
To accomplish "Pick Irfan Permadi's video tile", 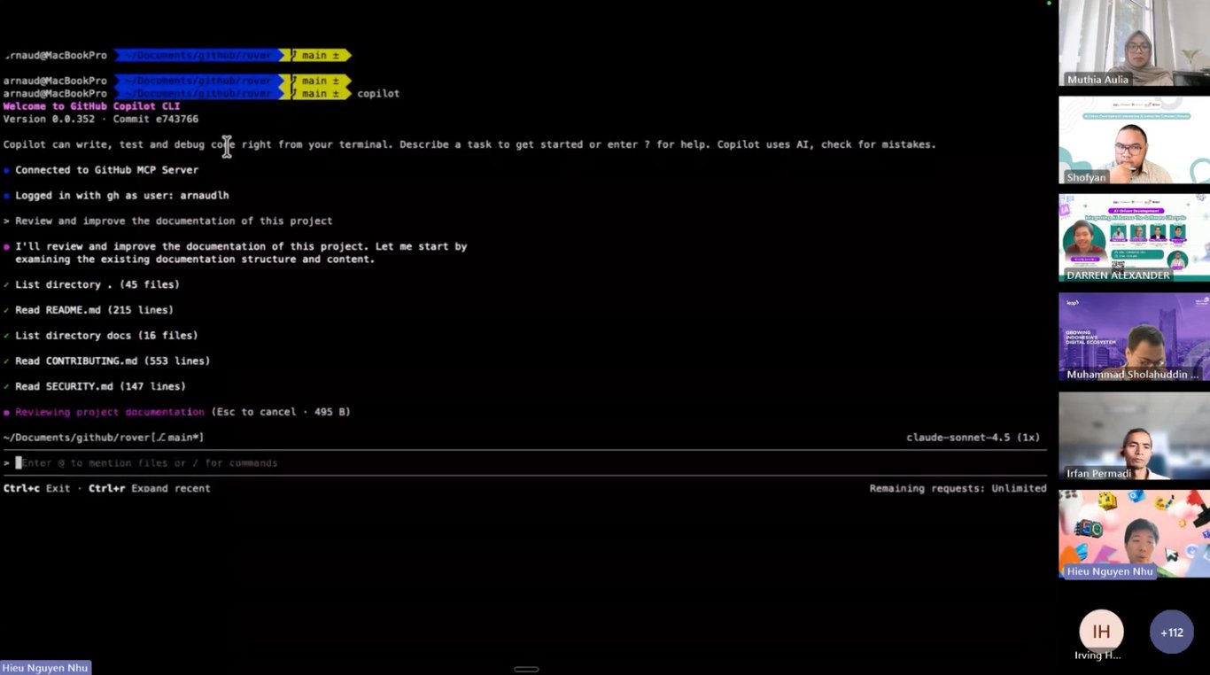I will (x=1134, y=437).
